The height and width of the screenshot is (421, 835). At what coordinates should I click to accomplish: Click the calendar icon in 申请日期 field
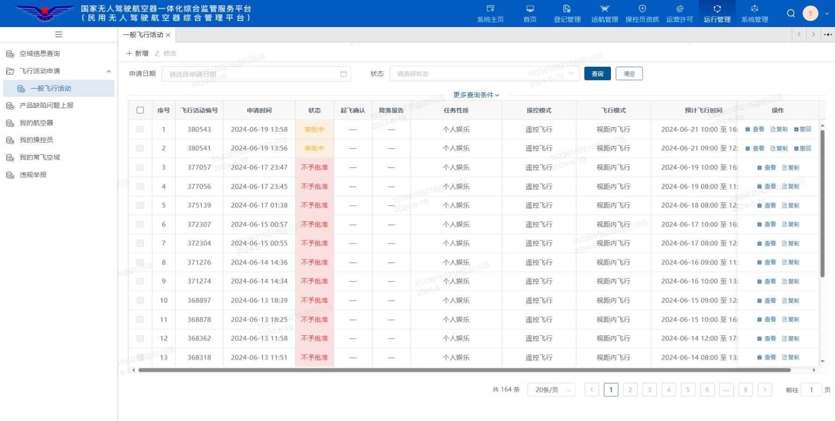click(x=344, y=74)
